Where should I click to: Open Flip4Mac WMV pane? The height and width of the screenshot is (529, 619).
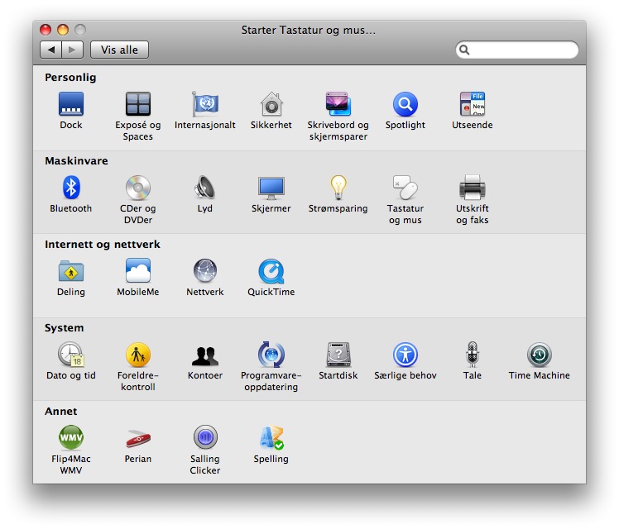tap(71, 437)
